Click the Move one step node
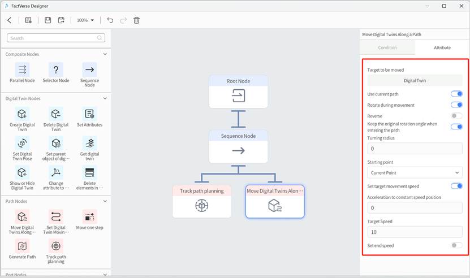The image size is (470, 278). coord(89,217)
